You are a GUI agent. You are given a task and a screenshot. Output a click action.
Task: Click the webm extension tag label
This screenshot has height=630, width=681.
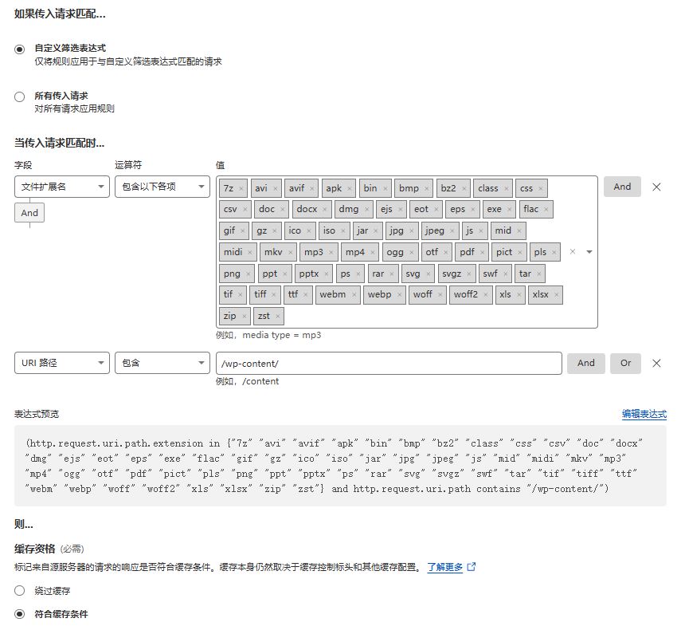[333, 294]
